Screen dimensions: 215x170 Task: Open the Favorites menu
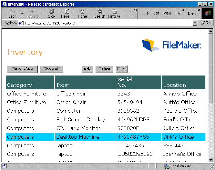[178, 13]
